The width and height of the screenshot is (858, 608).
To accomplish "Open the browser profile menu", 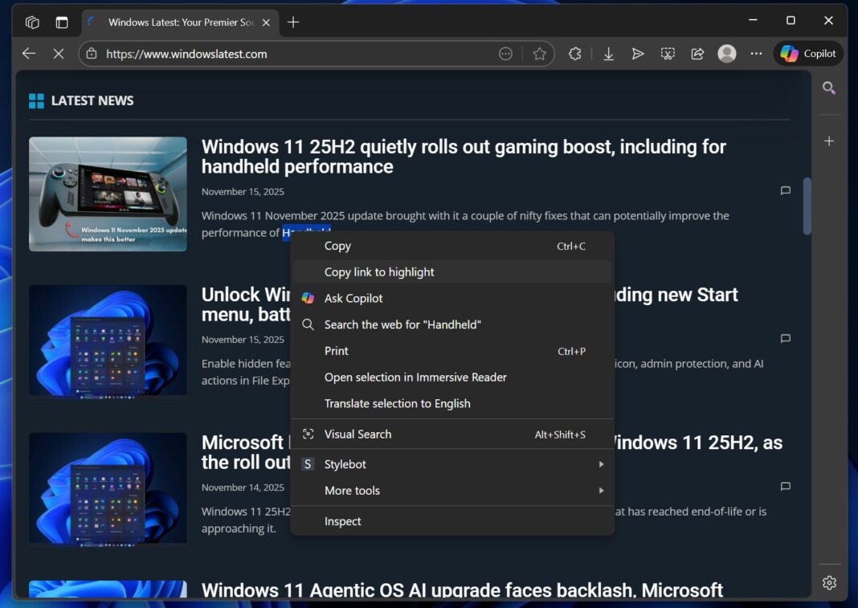I will click(726, 53).
